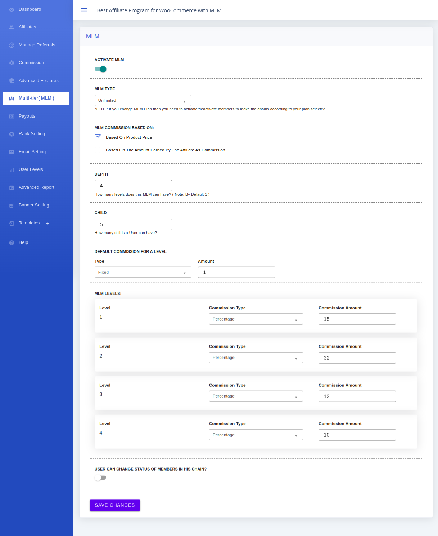Open Level 1 Commission Type dropdown
The image size is (438, 536).
point(256,319)
